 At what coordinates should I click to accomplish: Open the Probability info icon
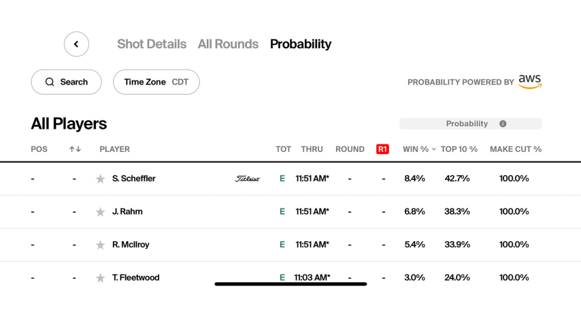tap(503, 124)
